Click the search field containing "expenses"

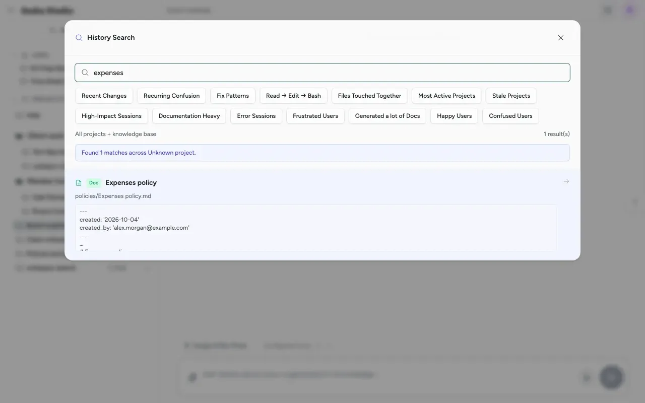click(322, 73)
